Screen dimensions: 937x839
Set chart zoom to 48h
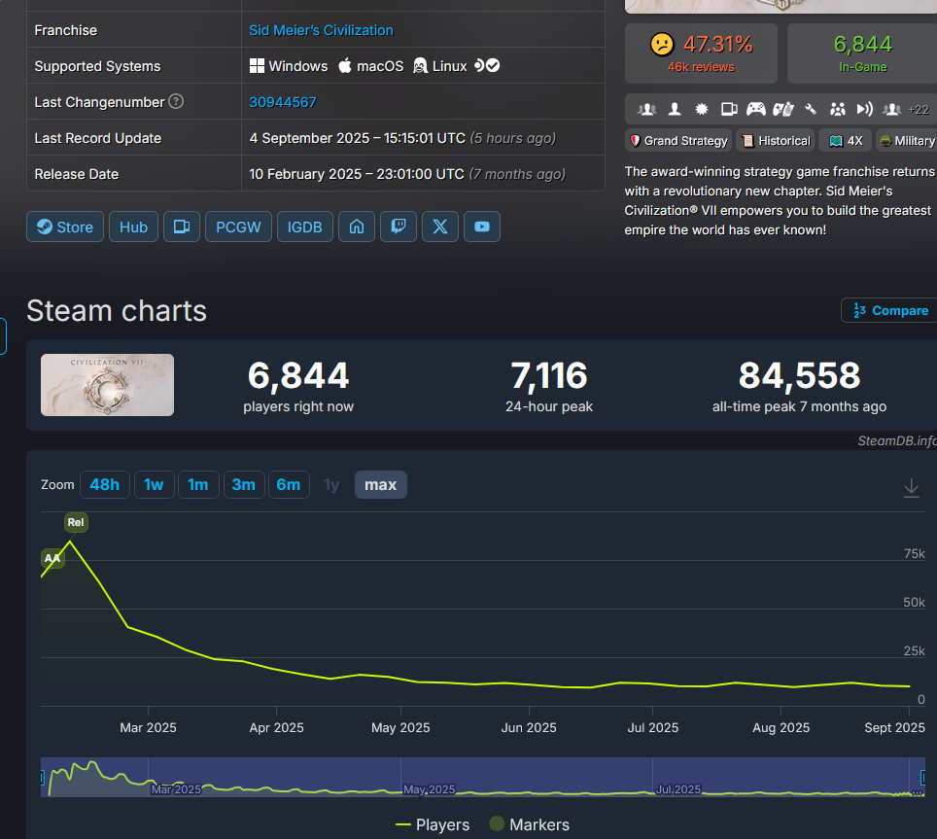pyautogui.click(x=105, y=484)
